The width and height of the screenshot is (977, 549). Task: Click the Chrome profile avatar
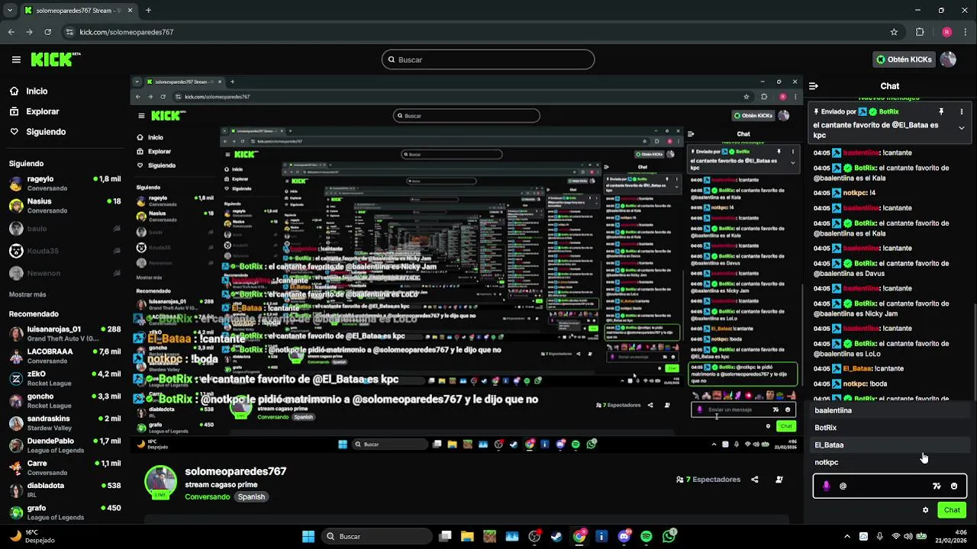(x=946, y=32)
